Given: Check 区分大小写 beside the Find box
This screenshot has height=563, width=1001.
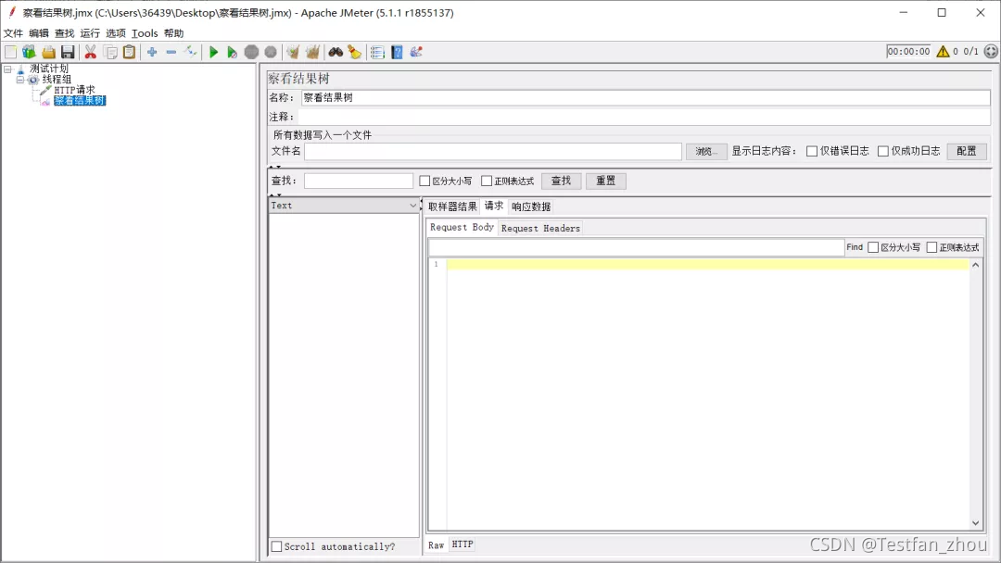Looking at the screenshot, I should 873,247.
